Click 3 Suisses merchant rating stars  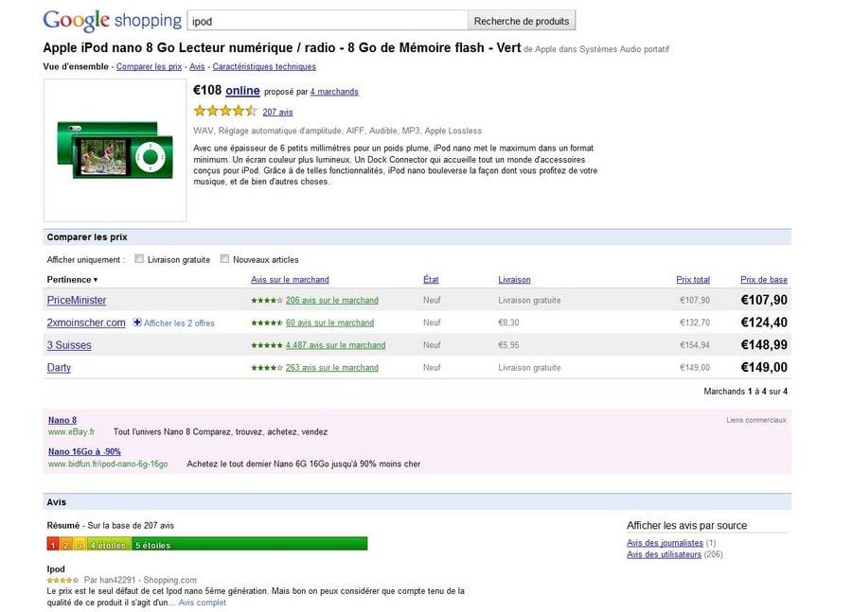coord(266,345)
